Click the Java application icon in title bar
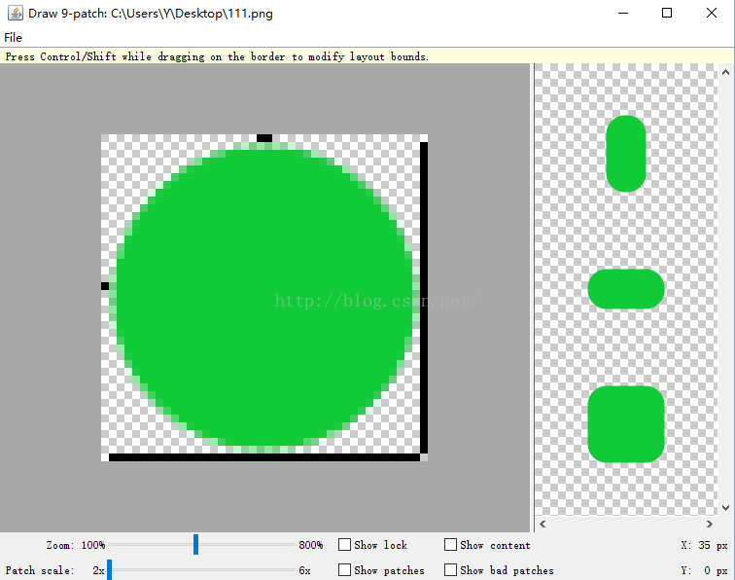The height and width of the screenshot is (580, 735). pyautogui.click(x=15, y=14)
